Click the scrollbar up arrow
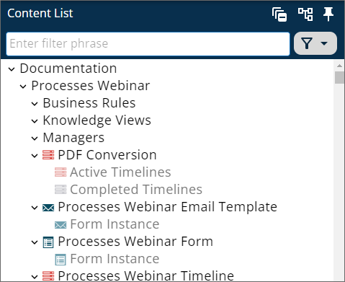 click(x=339, y=66)
